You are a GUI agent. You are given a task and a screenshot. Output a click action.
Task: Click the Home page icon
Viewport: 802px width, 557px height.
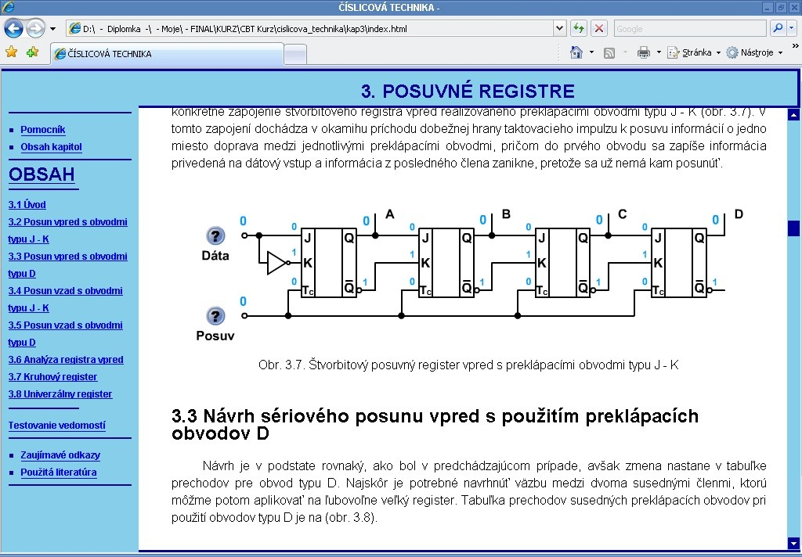tap(576, 52)
